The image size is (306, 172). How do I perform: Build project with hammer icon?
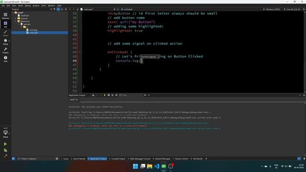point(5,156)
